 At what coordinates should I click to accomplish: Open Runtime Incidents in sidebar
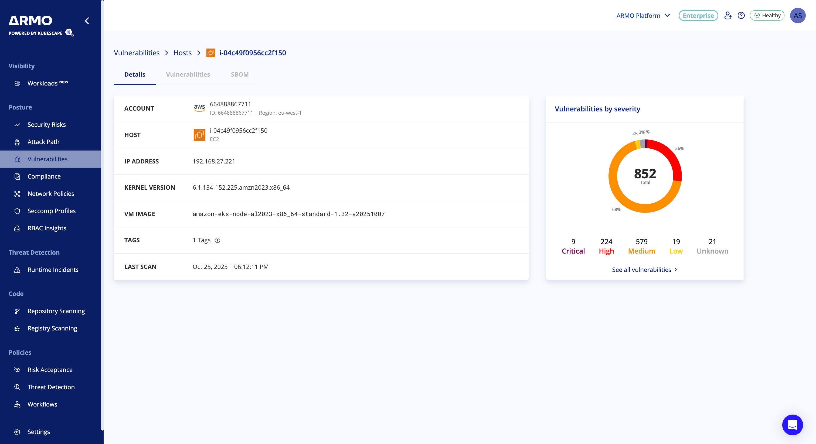pyautogui.click(x=53, y=270)
